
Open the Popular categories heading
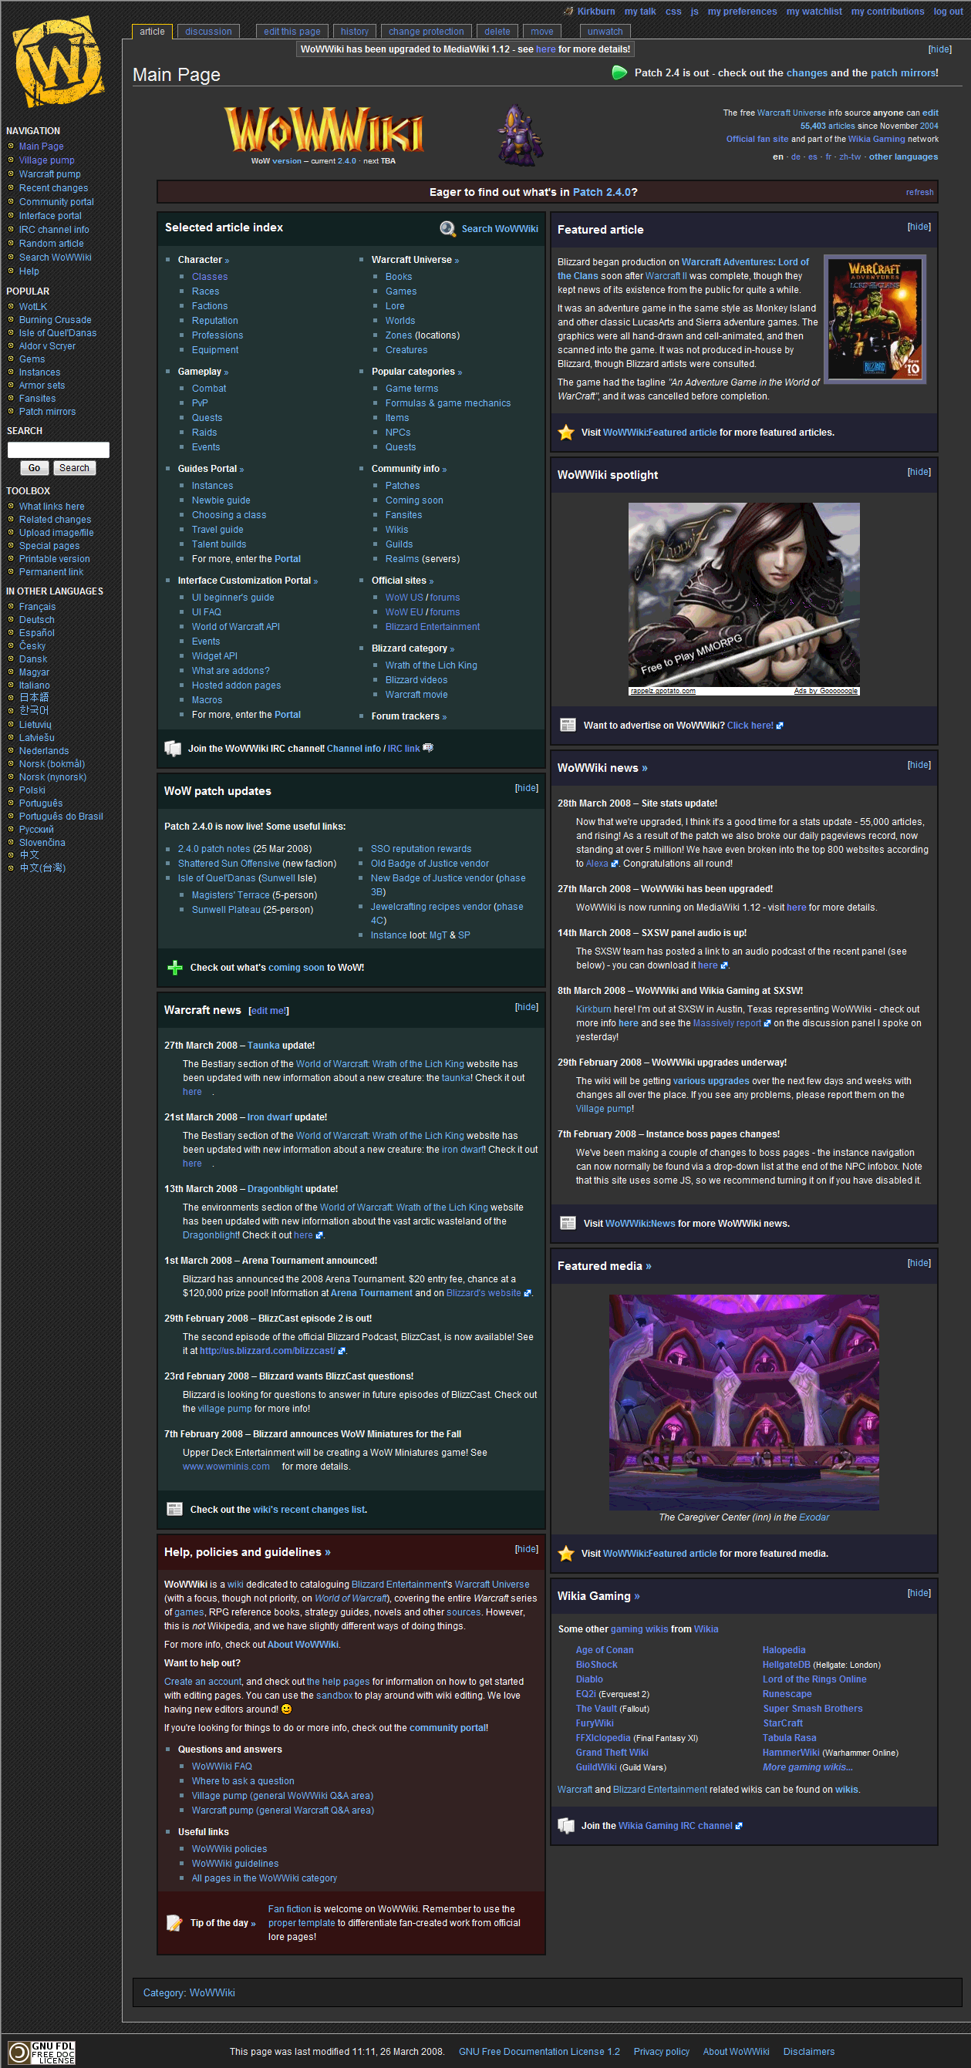(416, 372)
